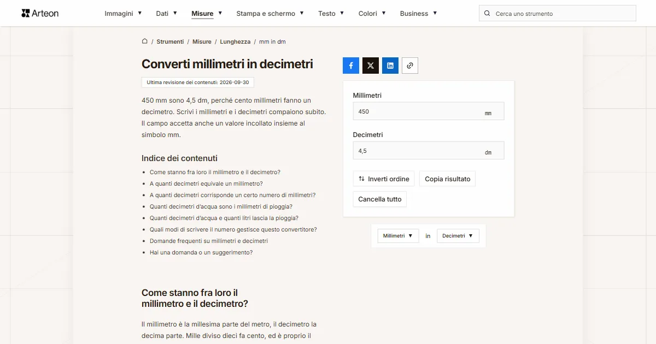656x344 pixels.
Task: Open the Colori menu
Action: pos(372,13)
